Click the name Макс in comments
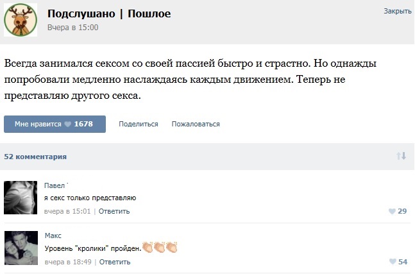This screenshot has height=274, width=415. point(53,235)
